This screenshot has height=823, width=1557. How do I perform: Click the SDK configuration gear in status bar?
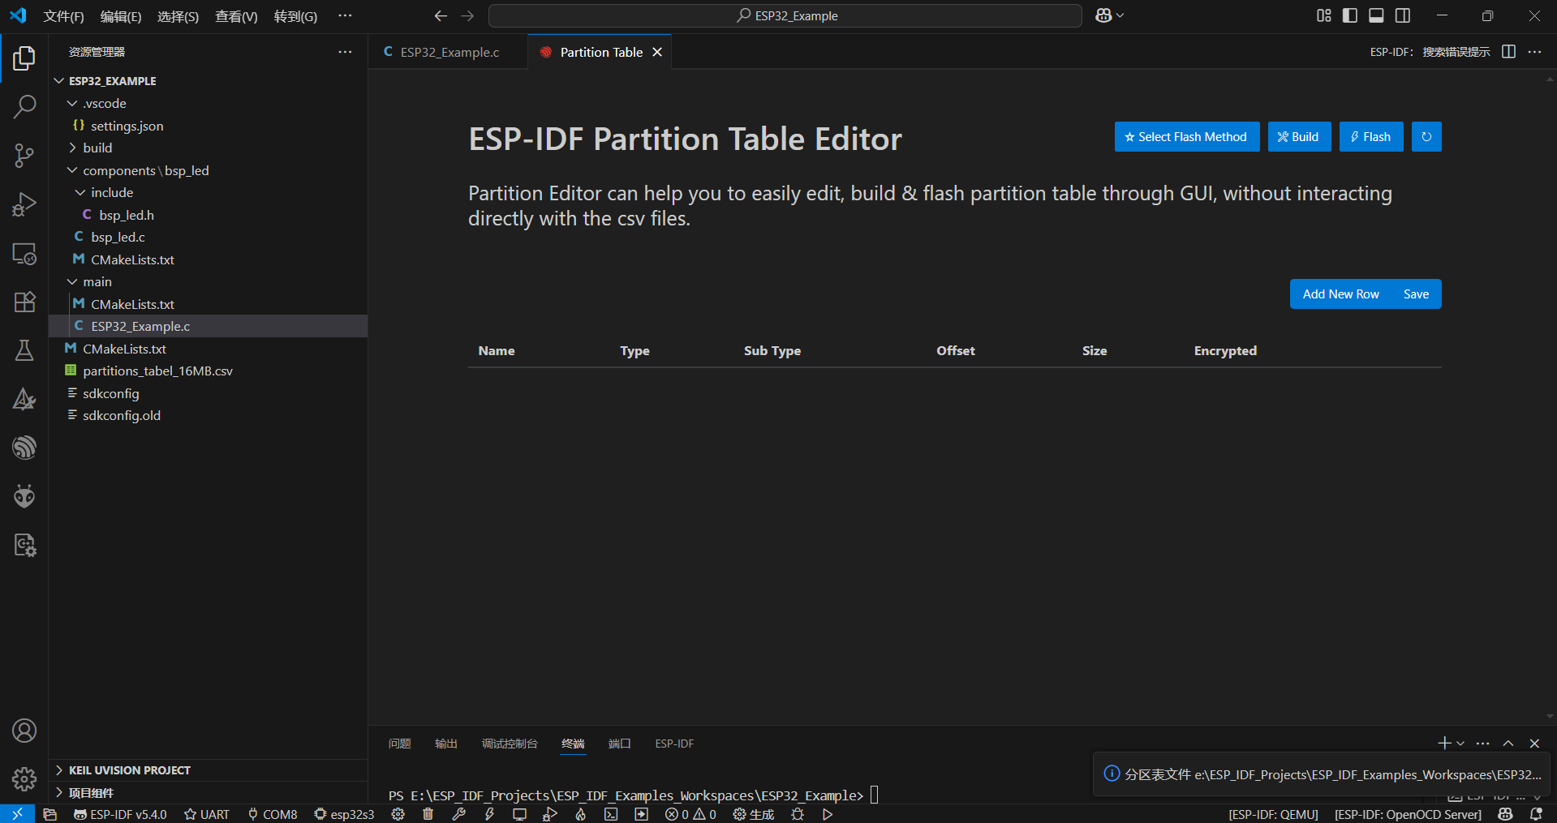[398, 814]
